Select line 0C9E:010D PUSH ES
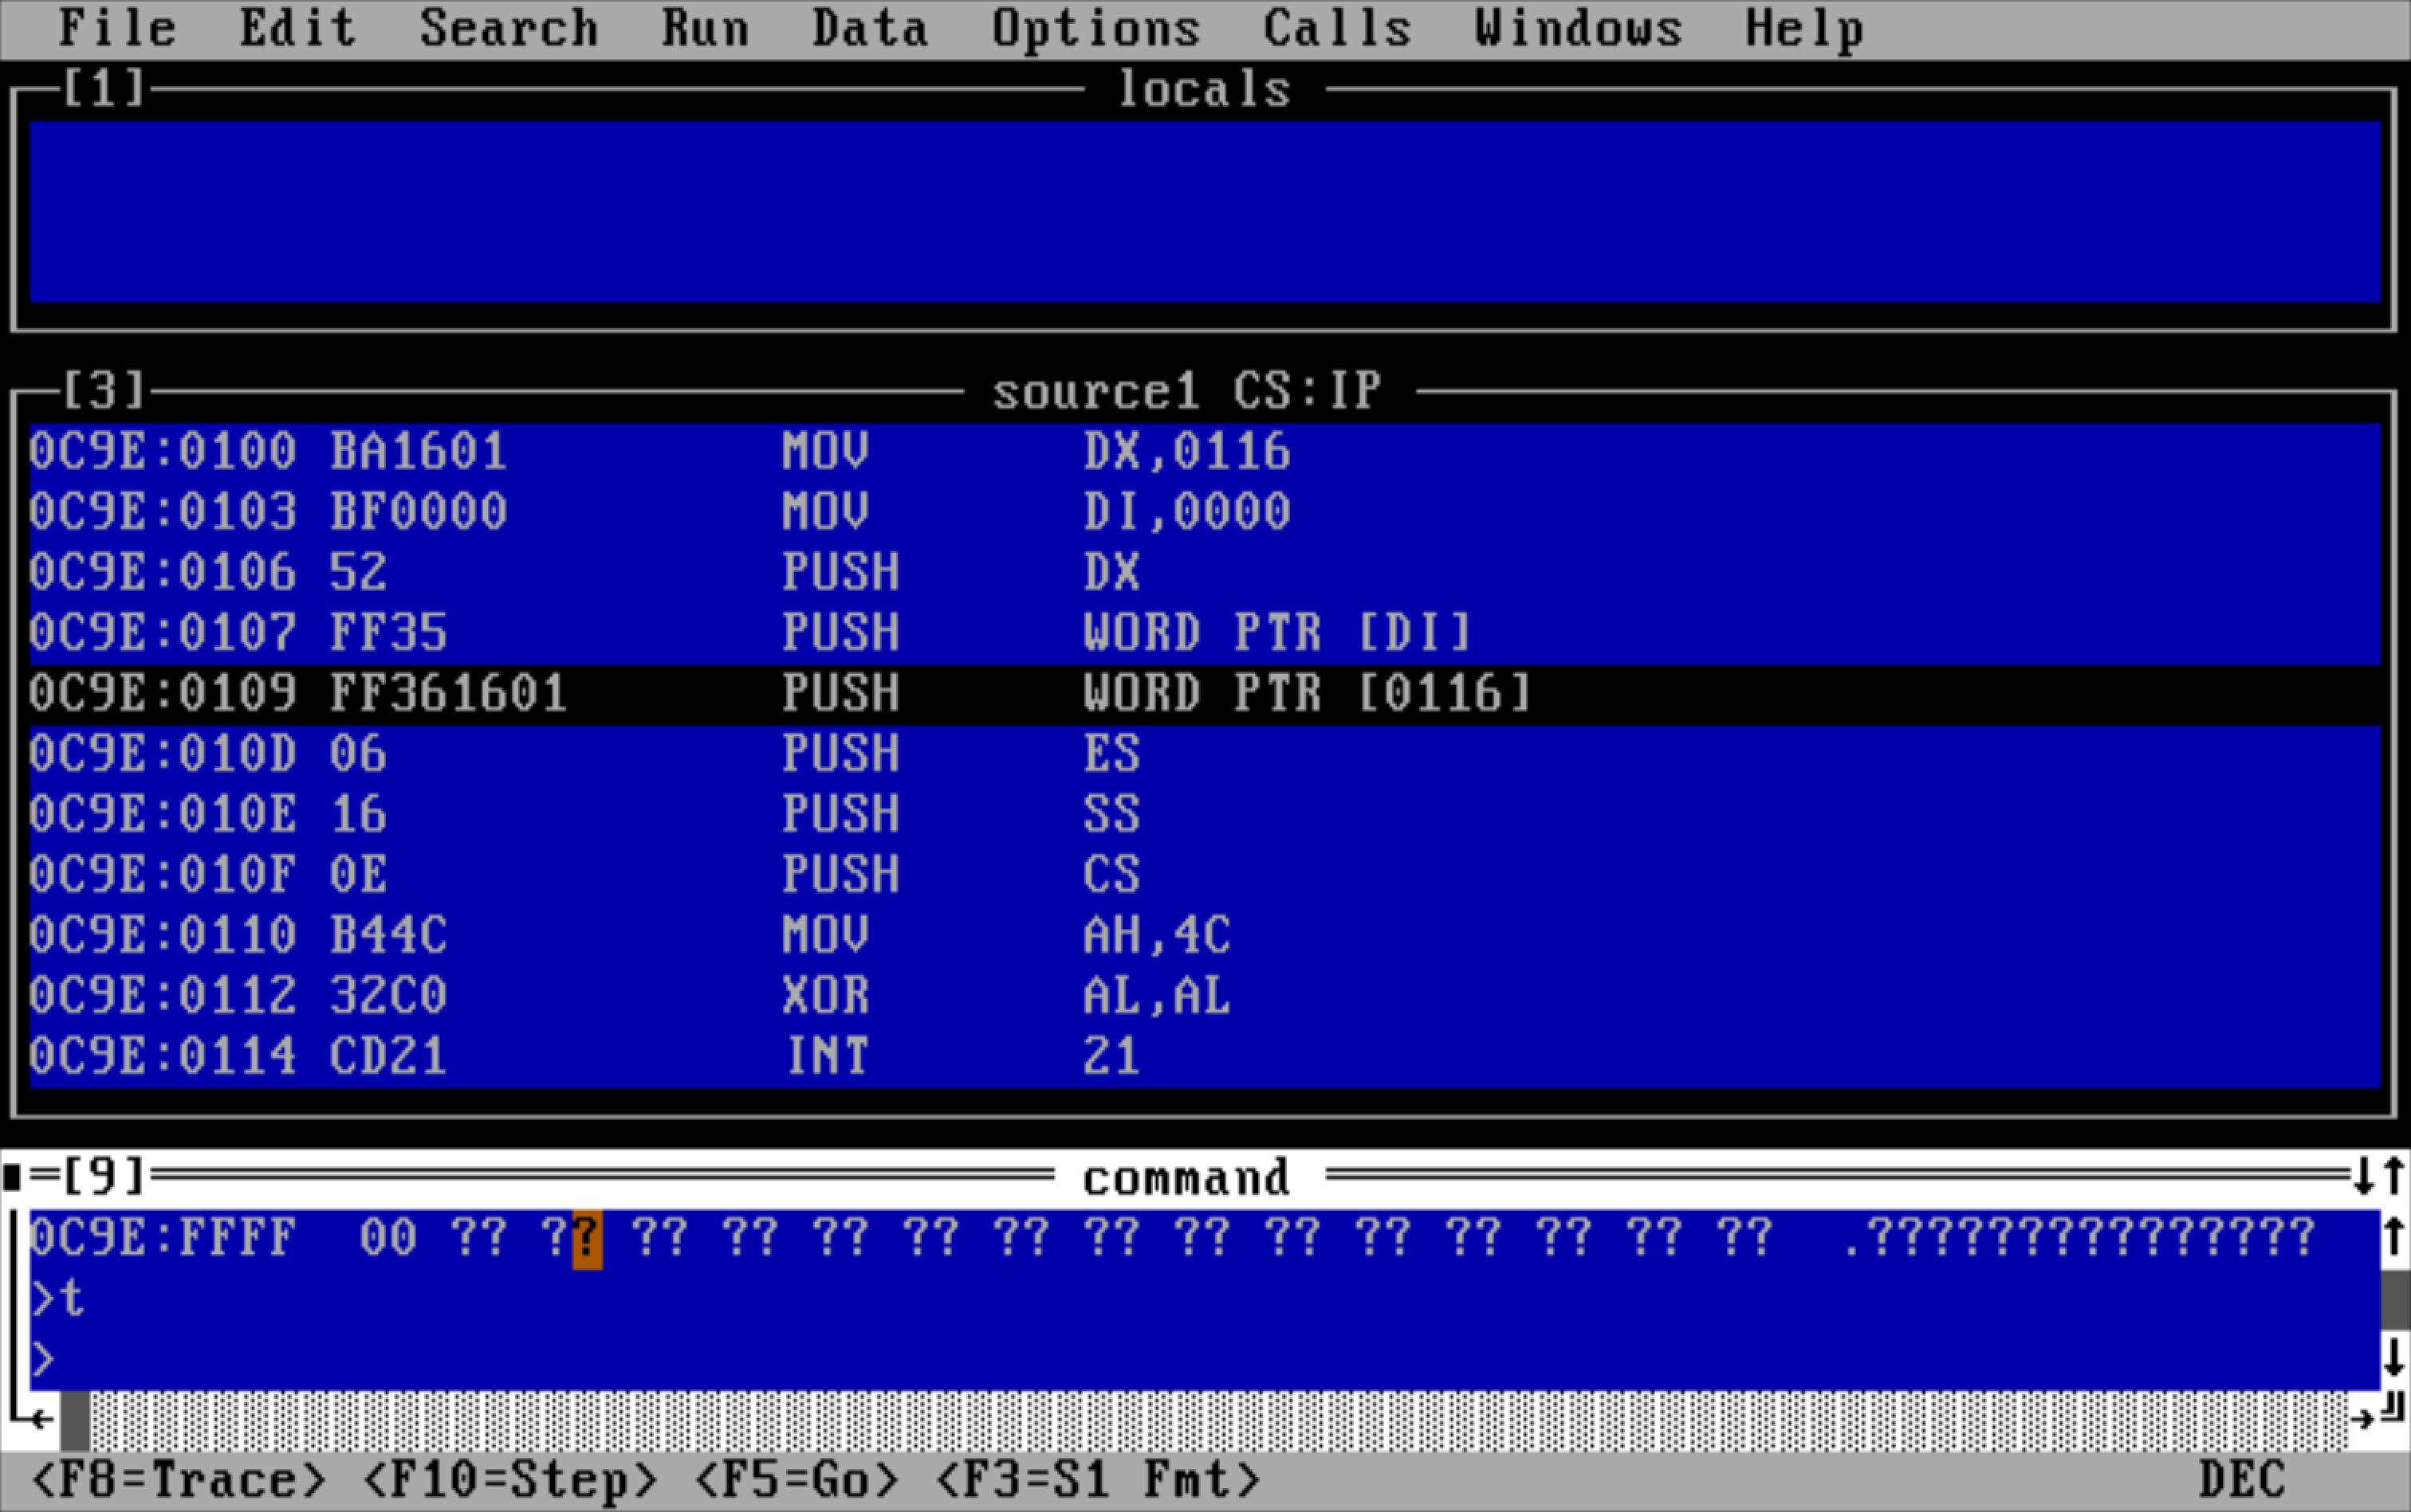The height and width of the screenshot is (1512, 2411). pos(1205,754)
